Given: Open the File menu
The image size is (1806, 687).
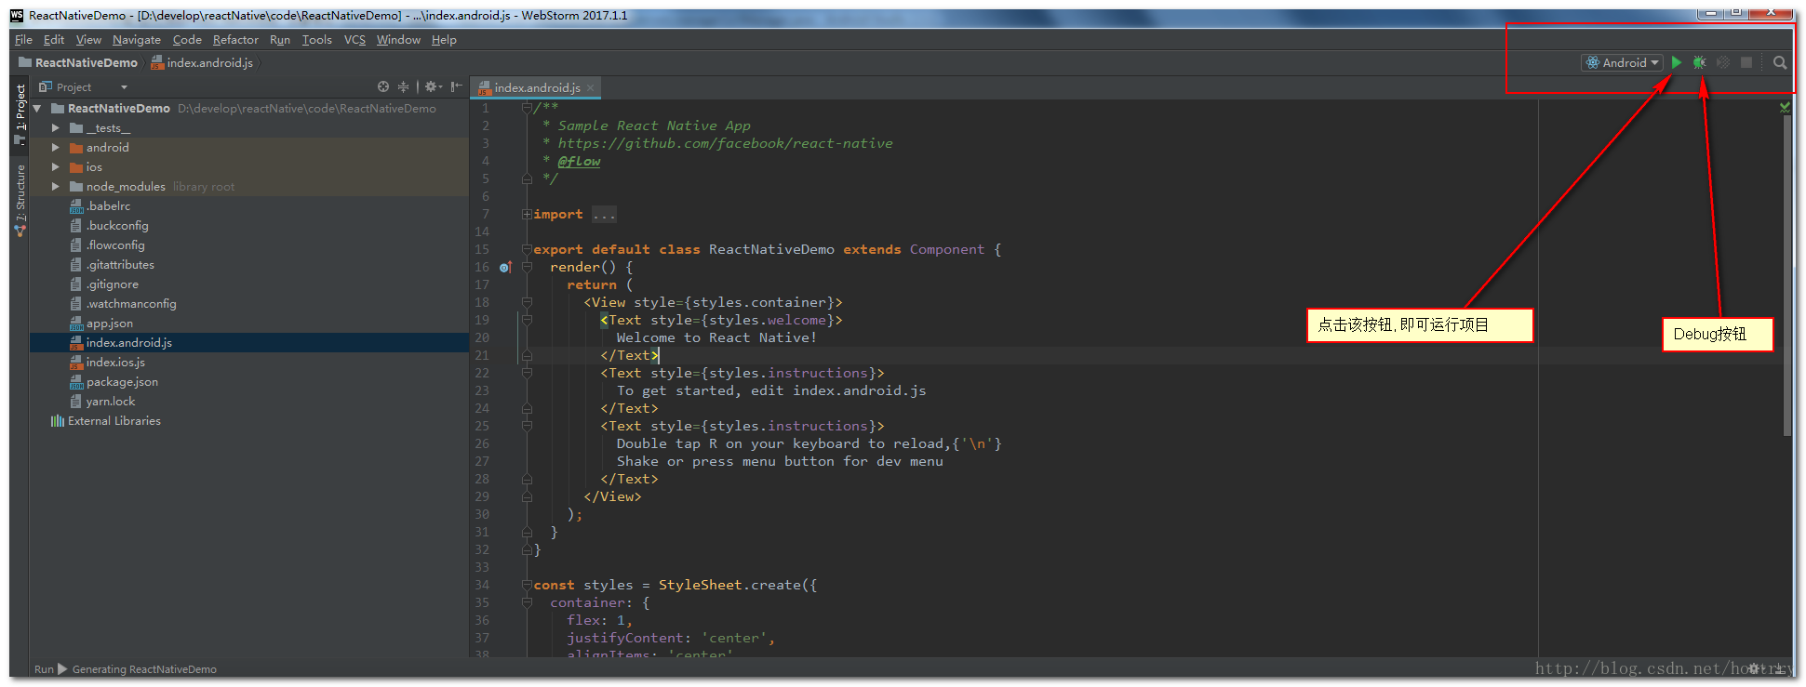Looking at the screenshot, I should [23, 40].
